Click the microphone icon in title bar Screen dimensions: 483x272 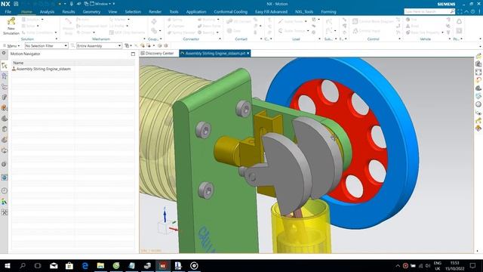72,4
